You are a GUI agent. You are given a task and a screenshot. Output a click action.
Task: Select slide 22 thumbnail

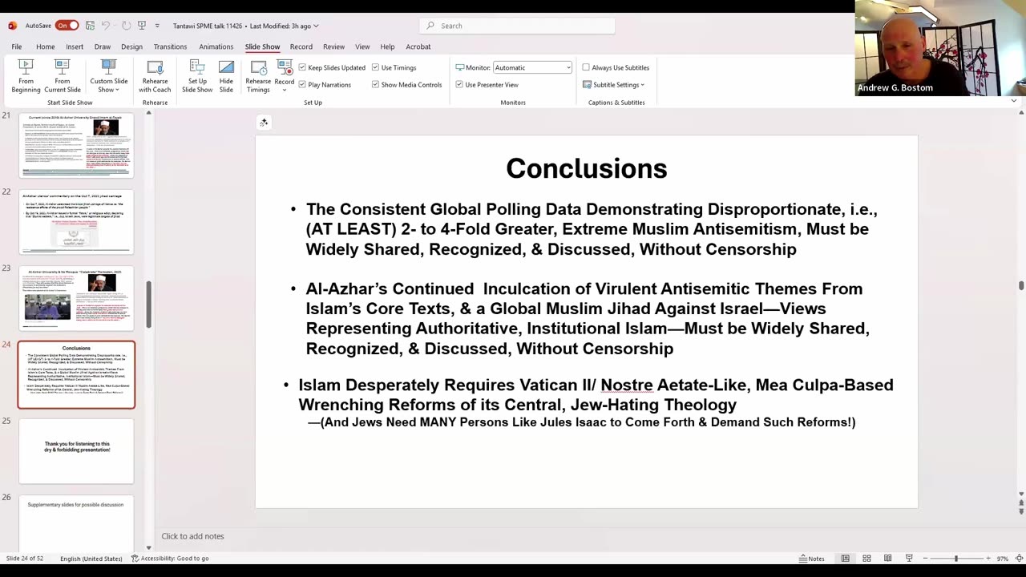[x=76, y=221]
